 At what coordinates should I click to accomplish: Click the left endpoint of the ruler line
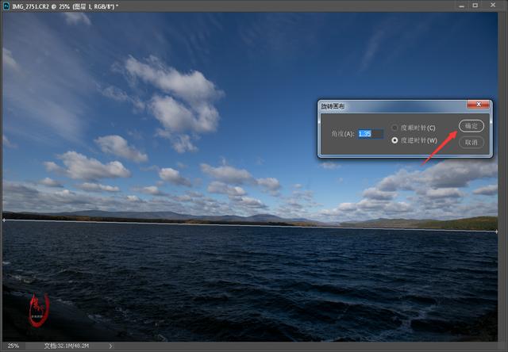(x=4, y=220)
